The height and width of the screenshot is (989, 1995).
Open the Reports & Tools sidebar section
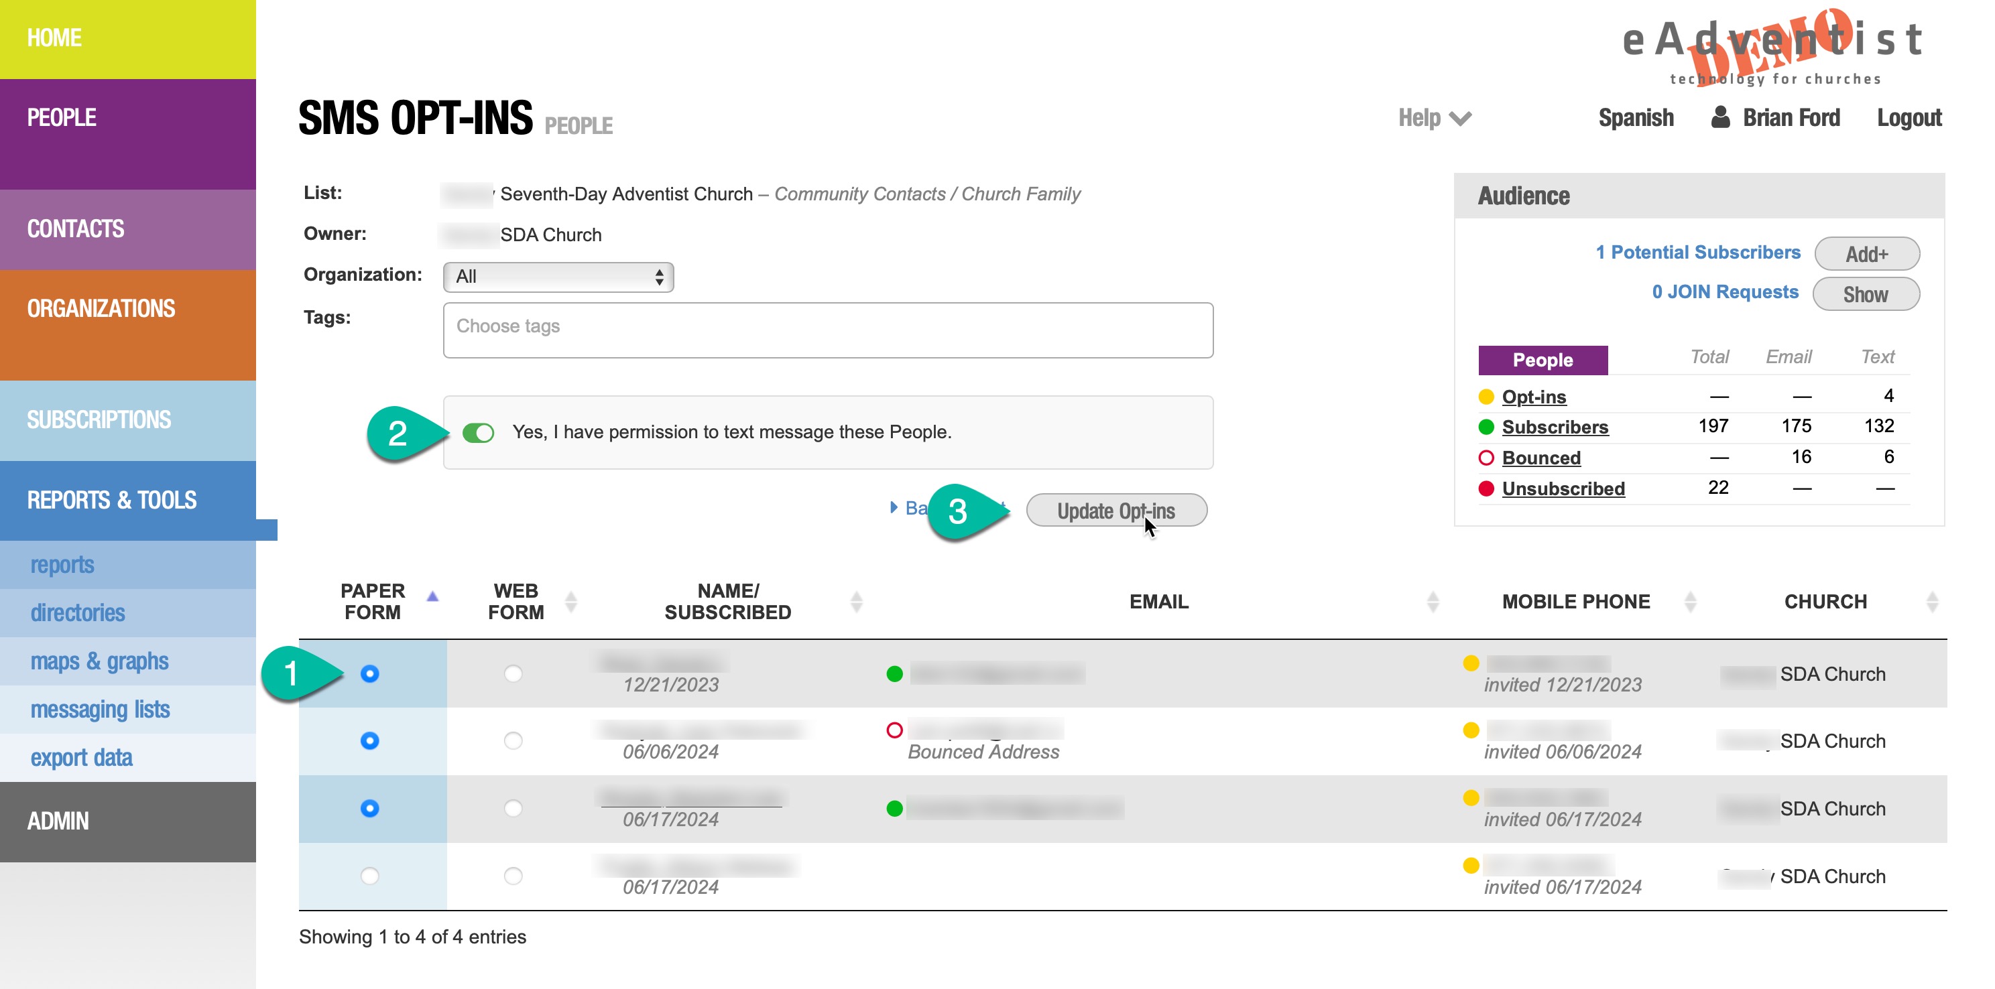point(113,500)
